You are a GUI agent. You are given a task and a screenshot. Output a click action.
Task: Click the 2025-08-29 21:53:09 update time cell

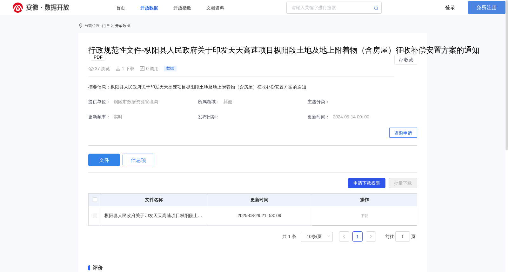(x=259, y=216)
